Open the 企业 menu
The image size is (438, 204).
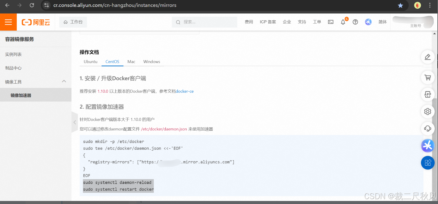[287, 22]
